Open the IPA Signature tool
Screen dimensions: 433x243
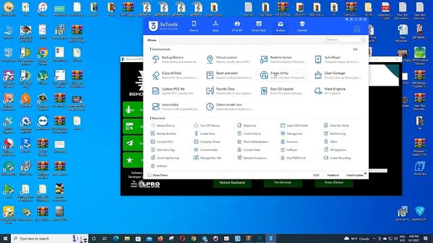pyautogui.click(x=335, y=150)
